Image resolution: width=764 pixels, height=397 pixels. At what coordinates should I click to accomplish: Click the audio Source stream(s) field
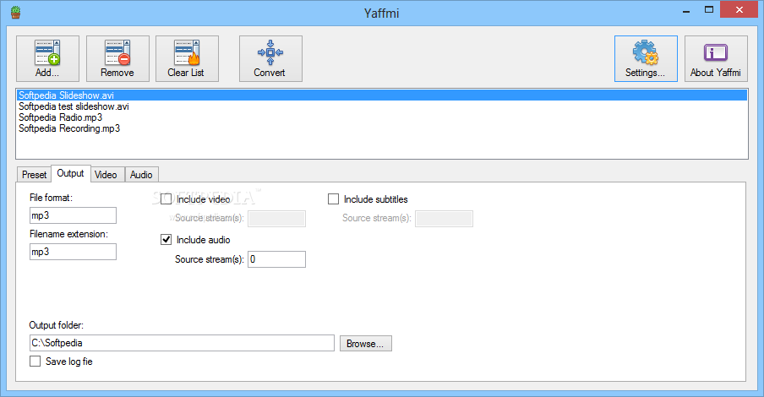[x=276, y=259]
